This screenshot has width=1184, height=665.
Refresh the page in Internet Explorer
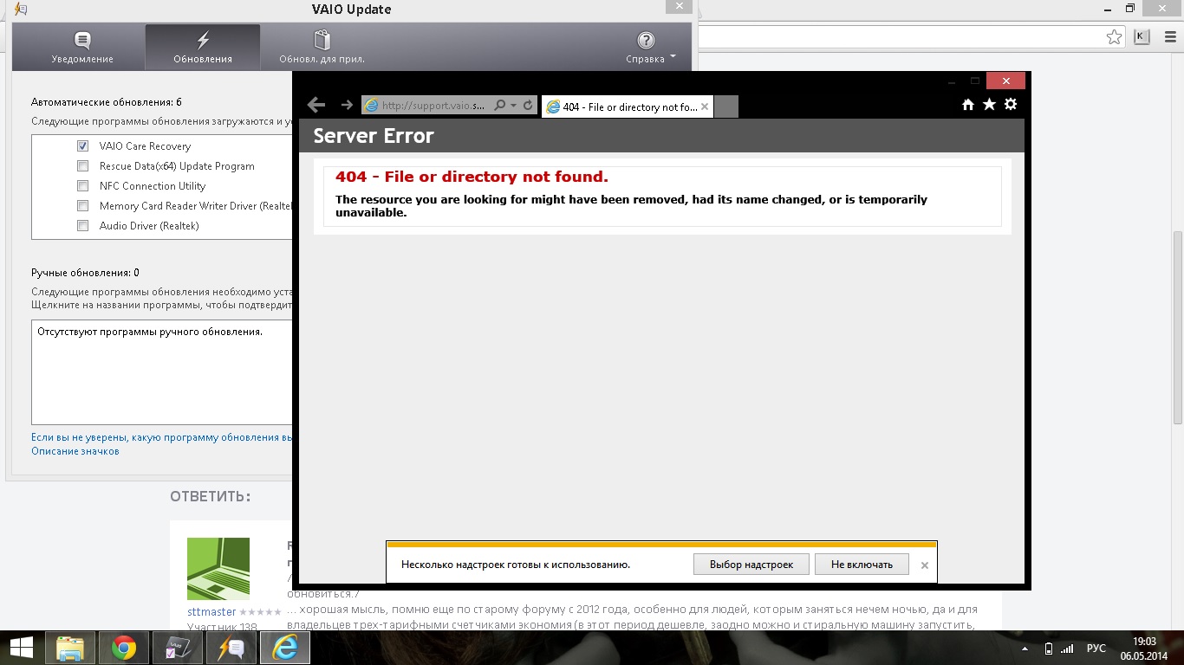tap(528, 106)
